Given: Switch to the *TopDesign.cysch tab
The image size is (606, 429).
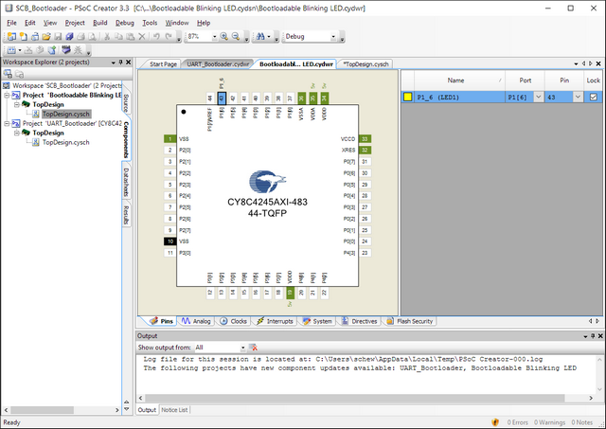Looking at the screenshot, I should (x=365, y=64).
